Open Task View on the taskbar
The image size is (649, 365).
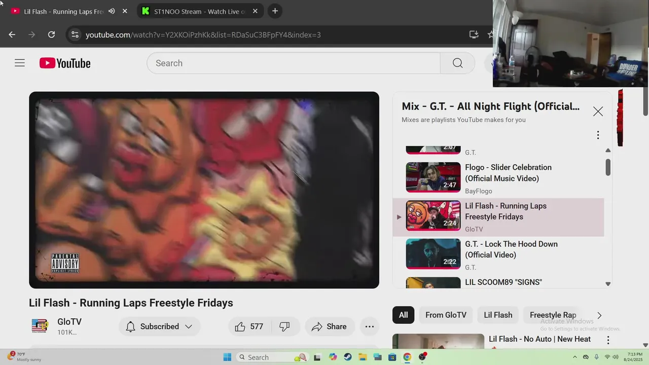coord(317,357)
